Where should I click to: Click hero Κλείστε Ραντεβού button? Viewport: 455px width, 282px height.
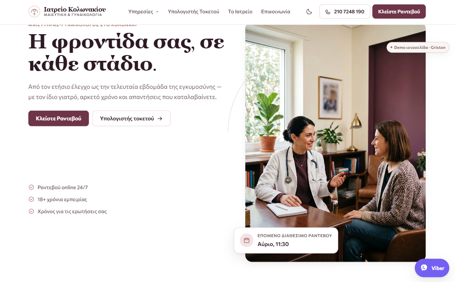coord(59,119)
